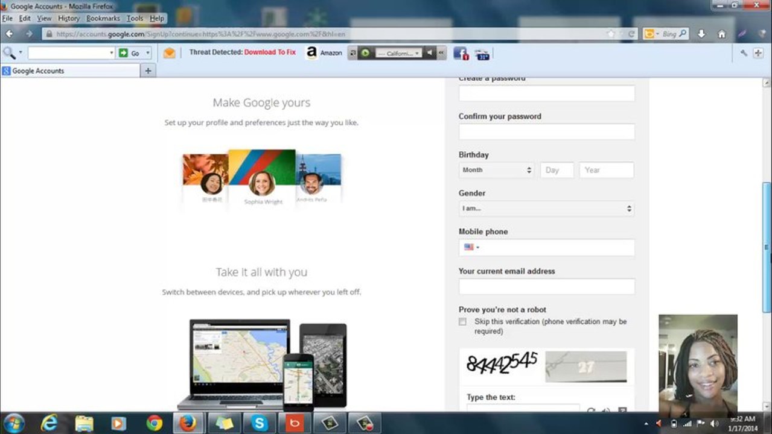The image size is (772, 434).
Task: Open Windows Explorer folder on taskbar
Action: [85, 423]
